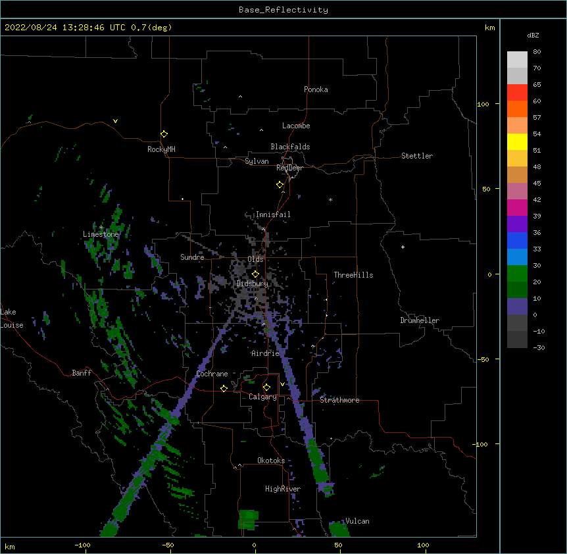Click the yellow marker near RockyMH
The height and width of the screenshot is (554, 567).
164,134
